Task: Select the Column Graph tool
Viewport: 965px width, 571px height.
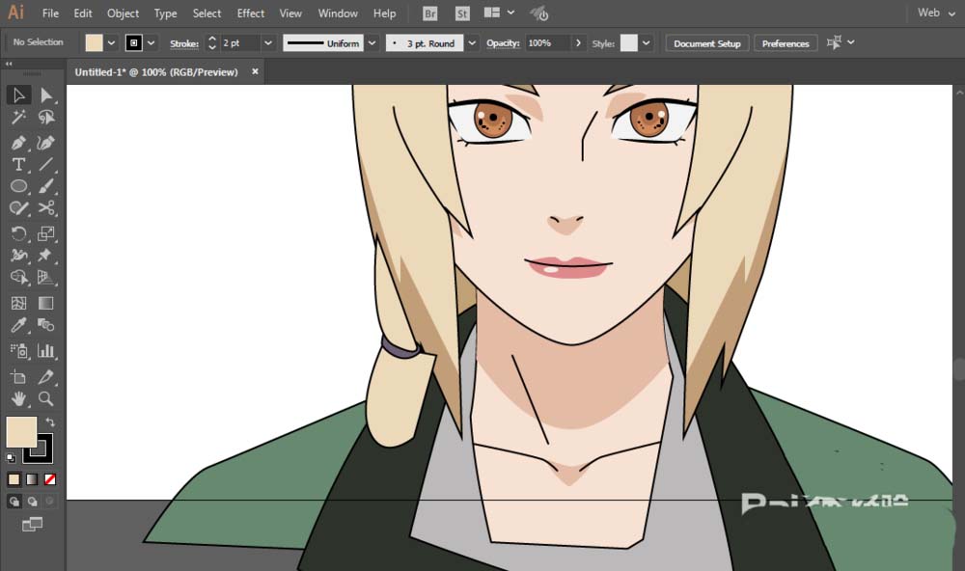Action: click(46, 351)
